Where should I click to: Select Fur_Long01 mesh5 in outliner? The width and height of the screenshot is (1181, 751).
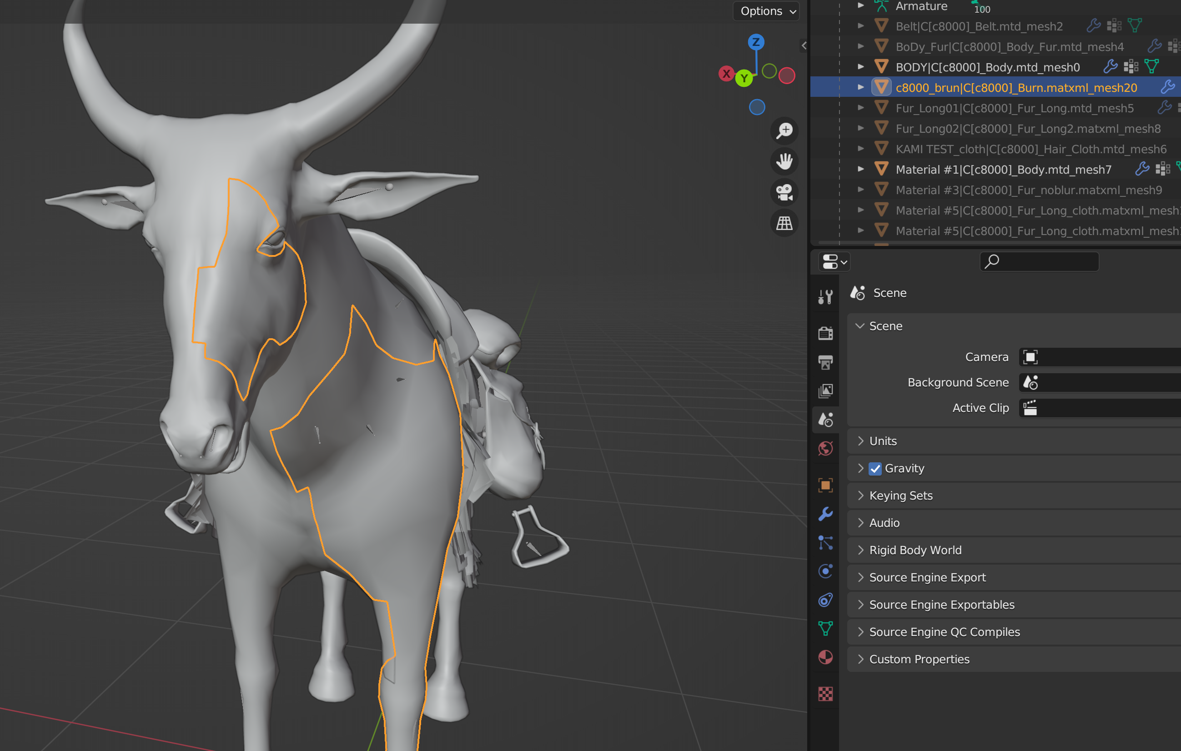[x=1014, y=108]
